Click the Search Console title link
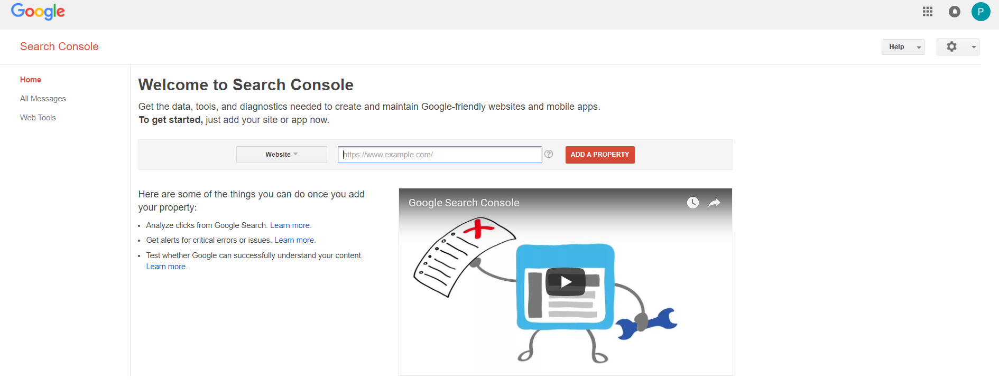Viewport: 999px width, 380px height. pos(59,46)
